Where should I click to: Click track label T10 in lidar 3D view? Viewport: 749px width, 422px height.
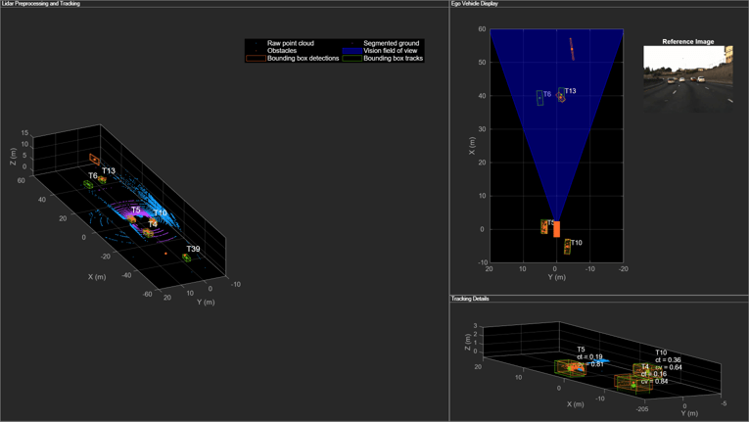point(160,213)
